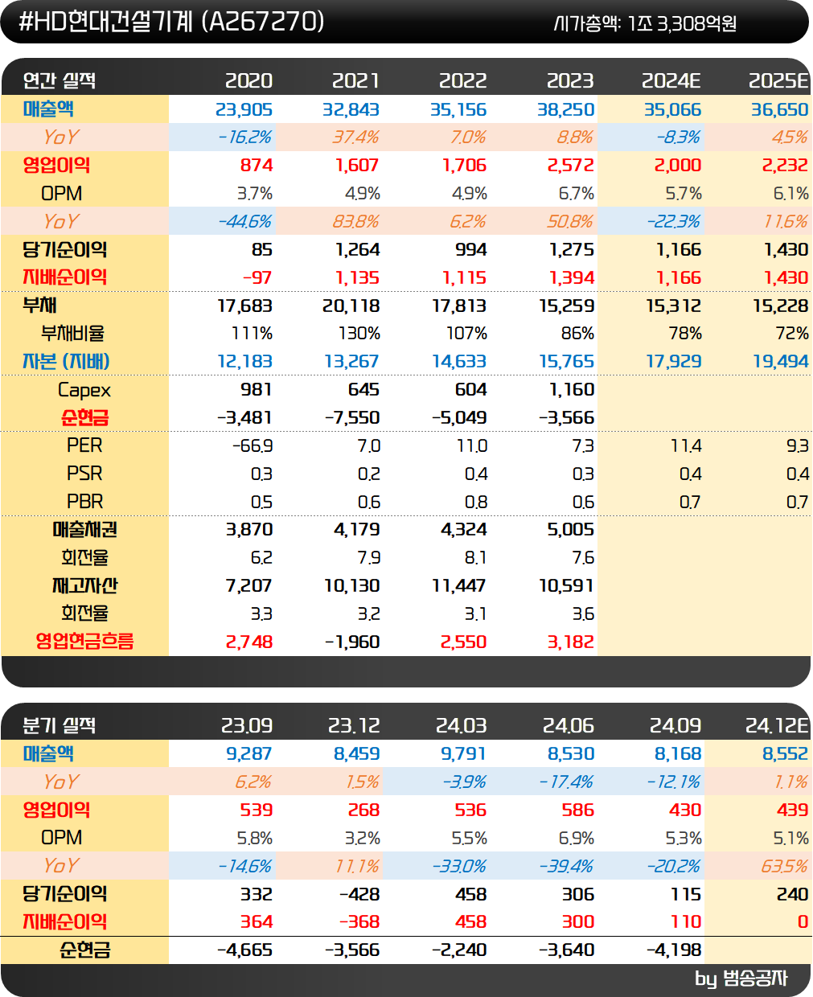Viewport: 813px width, 997px height.
Task: Click the PBR row label
Action: coord(84,502)
